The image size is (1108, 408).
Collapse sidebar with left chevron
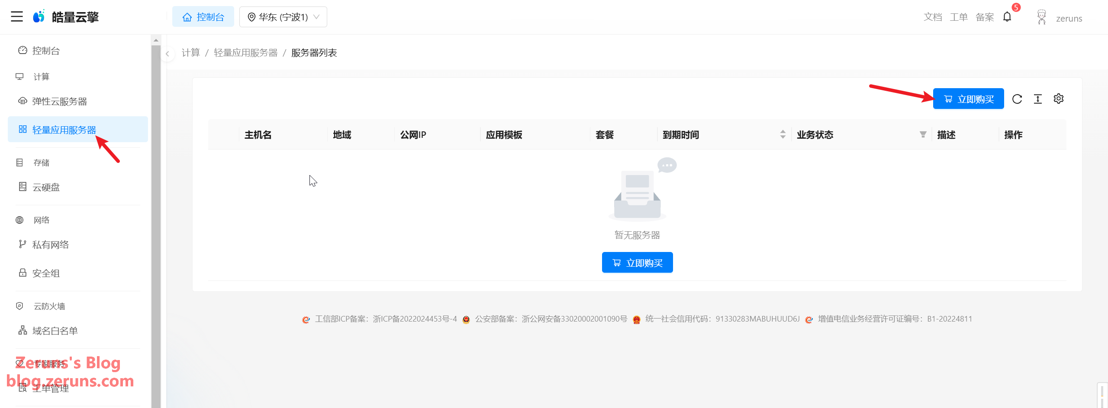(x=167, y=54)
